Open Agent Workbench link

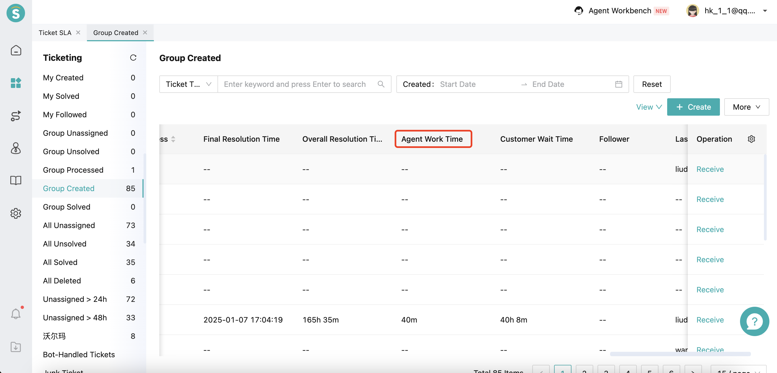(620, 11)
